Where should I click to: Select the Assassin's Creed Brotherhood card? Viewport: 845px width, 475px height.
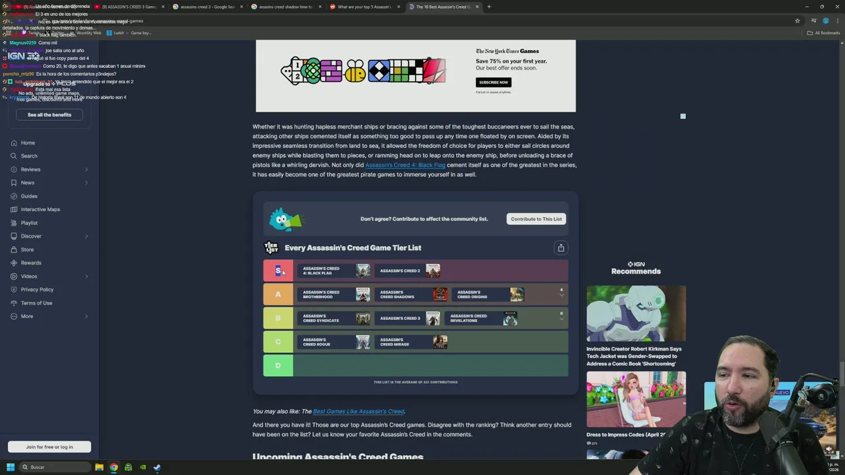(334, 294)
